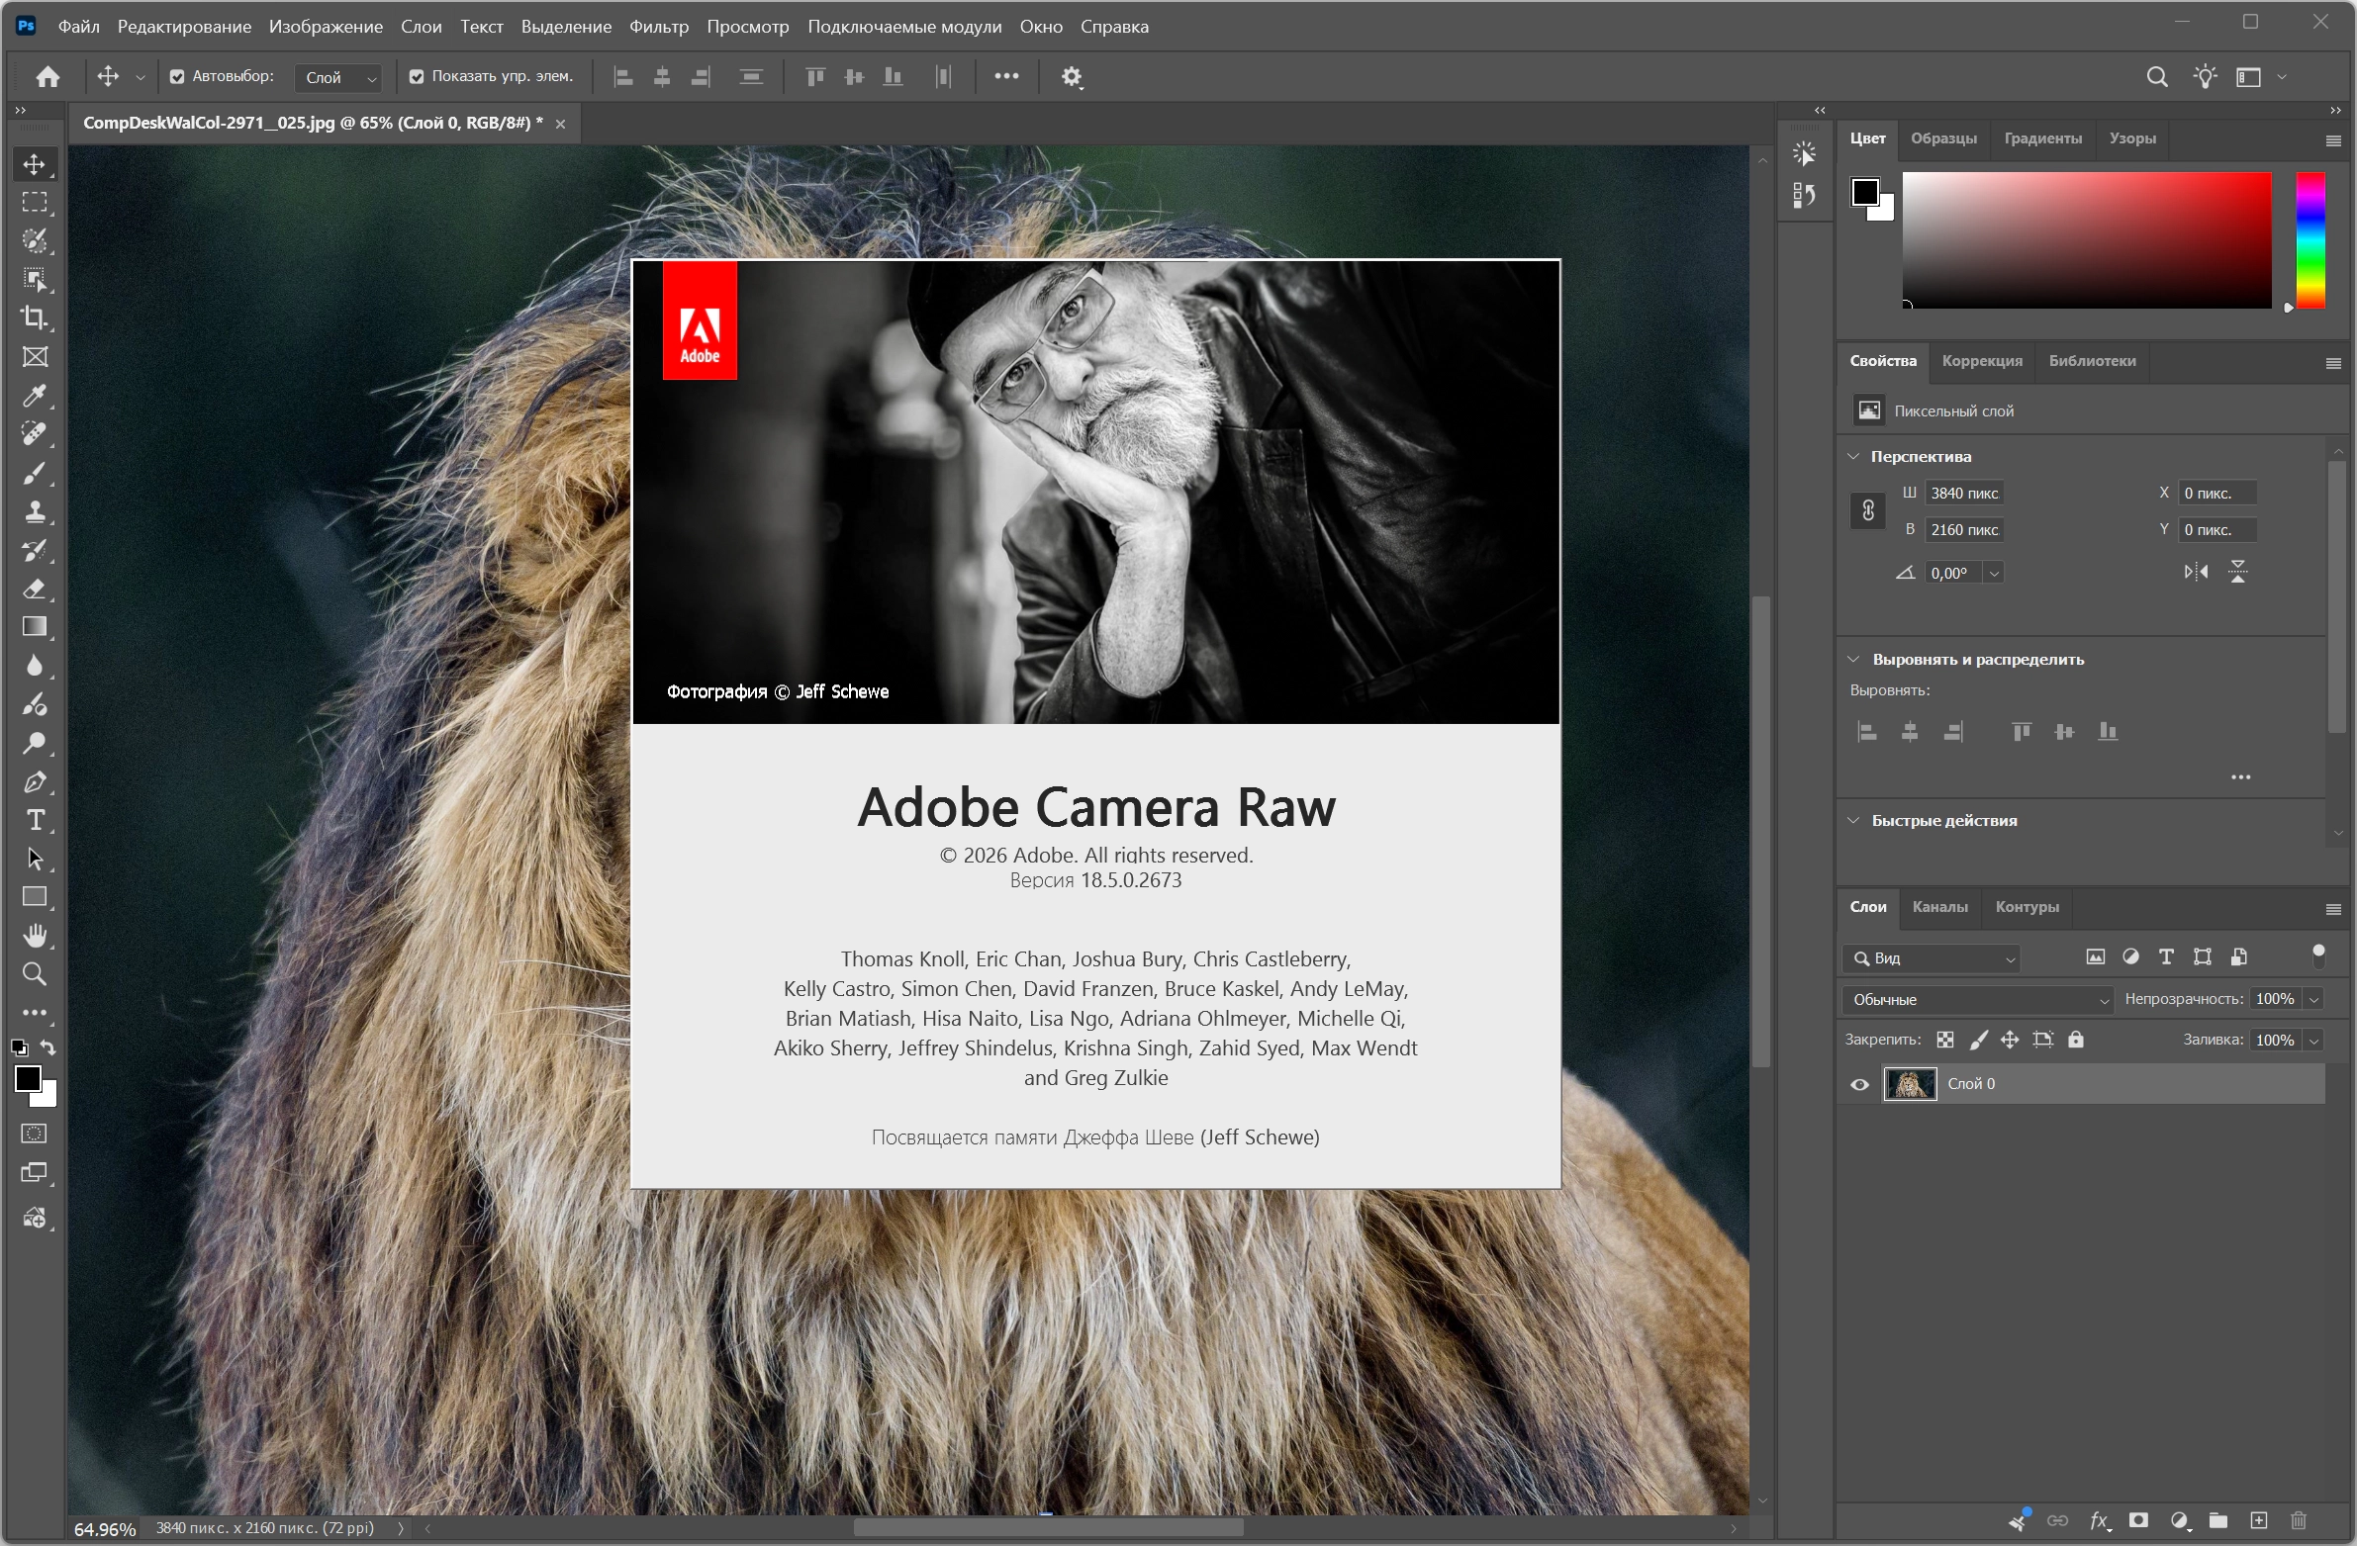Screen dimensions: 2357x1546
Task: Open the Обычные blend mode dropdown
Action: tap(1977, 1000)
